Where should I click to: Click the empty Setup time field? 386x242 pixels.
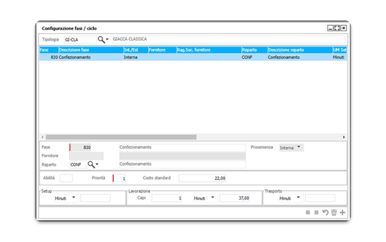click(x=96, y=198)
